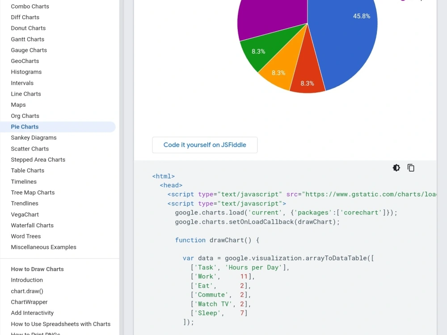Viewport: 447px width, 335px height.
Task: Open Introduction under How to Draw Charts
Action: pyautogui.click(x=27, y=280)
